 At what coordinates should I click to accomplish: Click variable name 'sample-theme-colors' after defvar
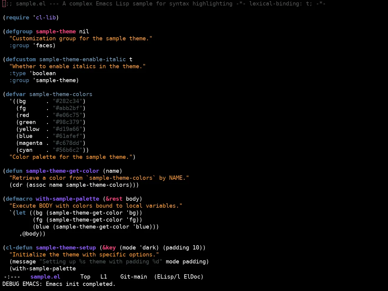point(61,94)
